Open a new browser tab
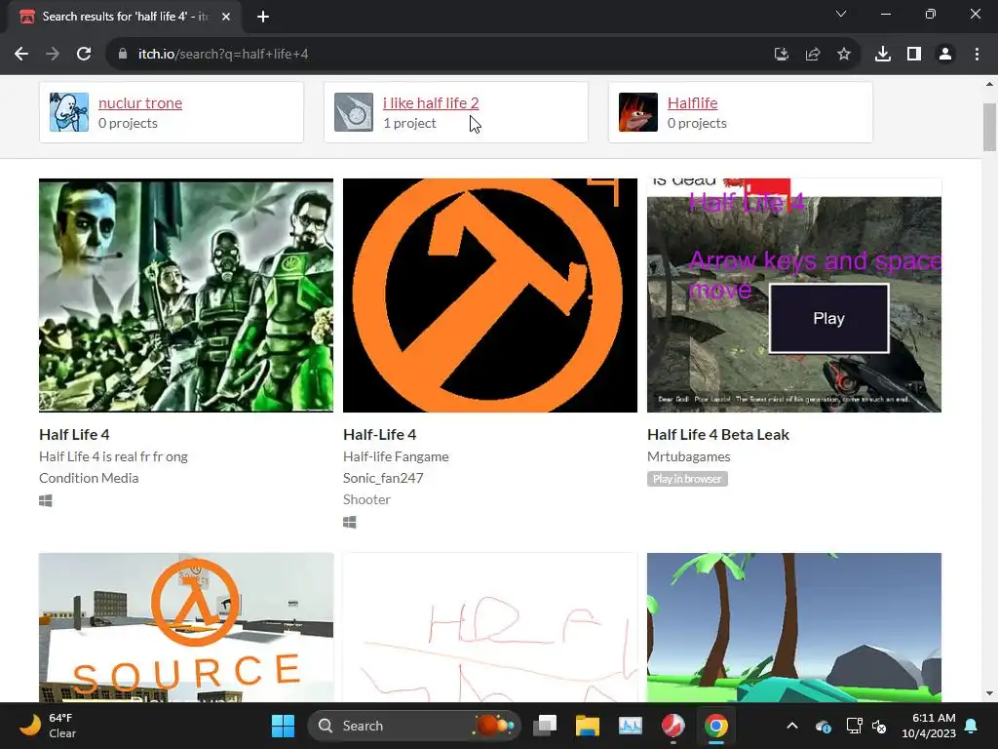Viewport: 998px width, 749px height. [x=263, y=17]
